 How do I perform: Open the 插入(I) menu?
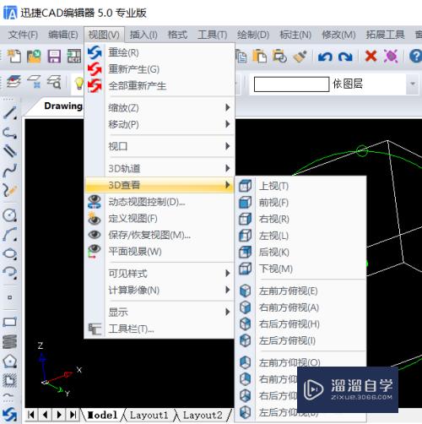coord(143,35)
